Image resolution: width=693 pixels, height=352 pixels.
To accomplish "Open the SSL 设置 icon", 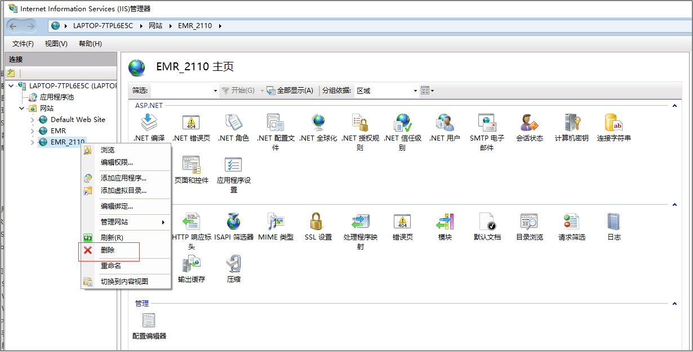I will point(318,221).
